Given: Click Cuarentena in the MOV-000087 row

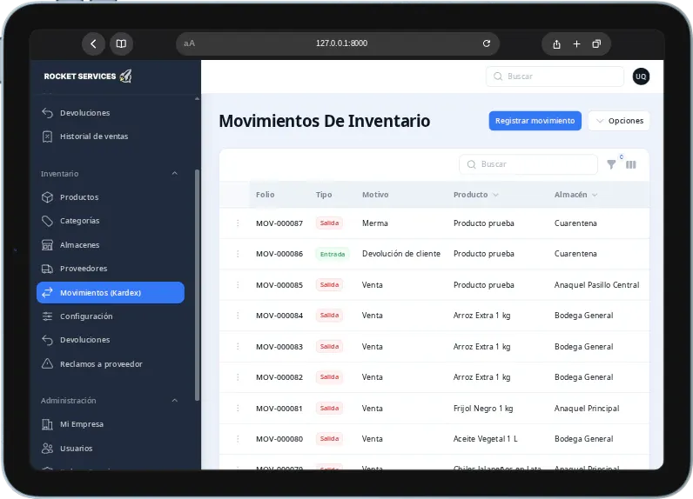Looking at the screenshot, I should tap(575, 223).
